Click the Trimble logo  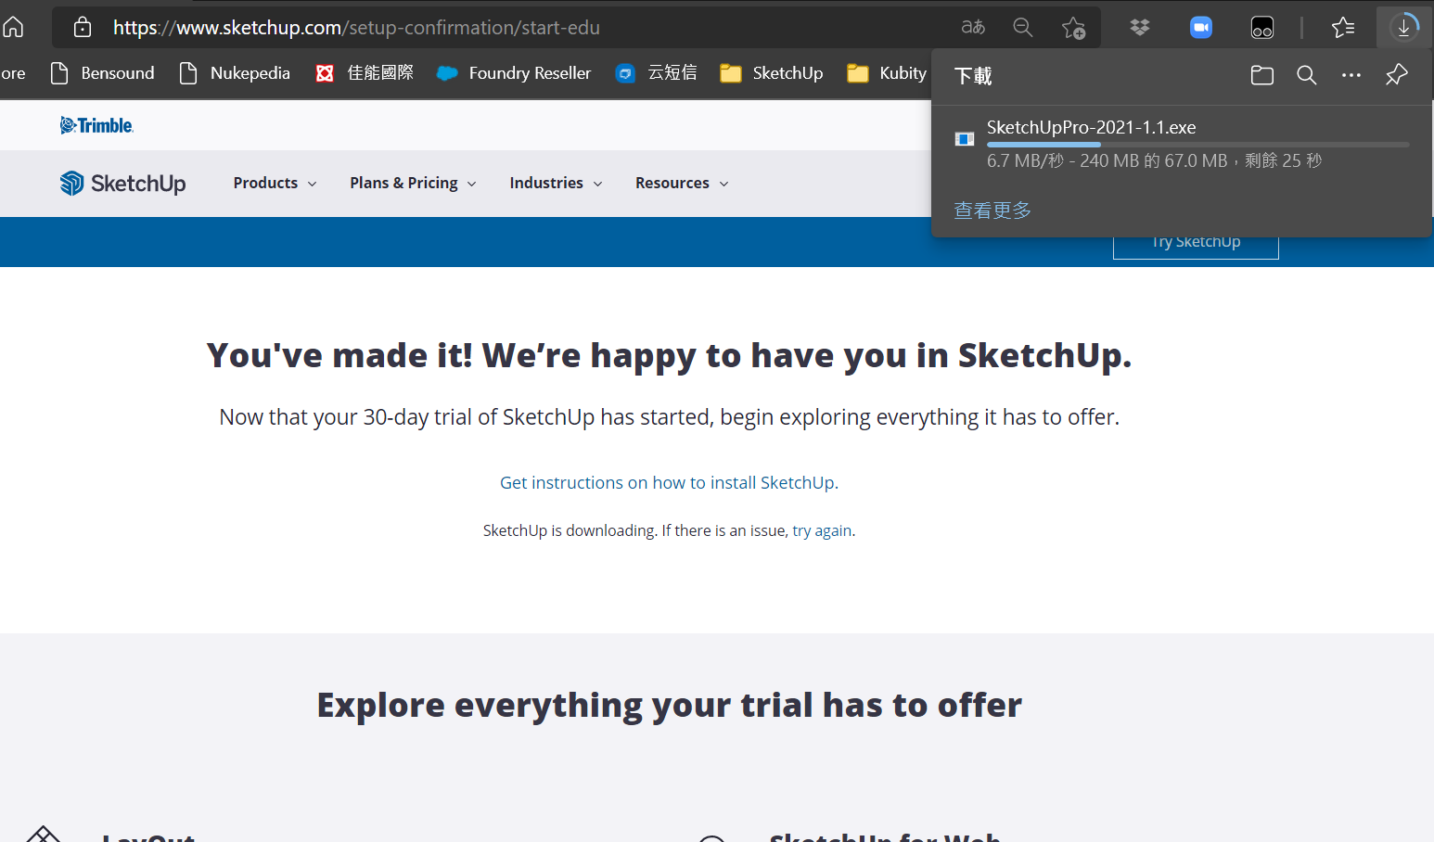coord(96,125)
